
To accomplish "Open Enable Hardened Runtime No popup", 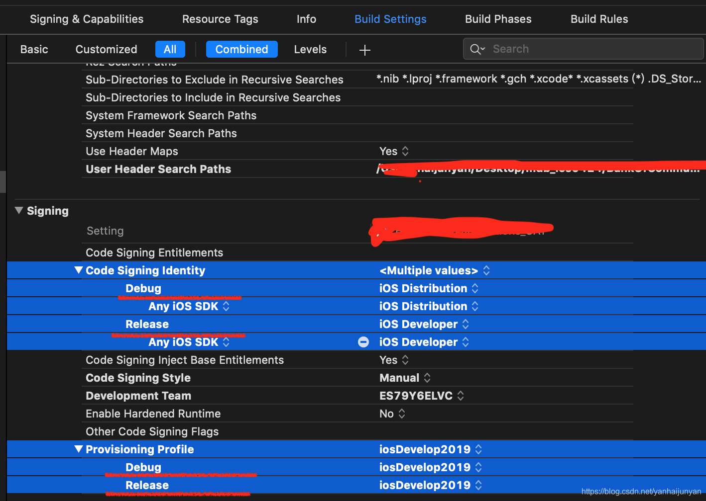I will [x=392, y=414].
